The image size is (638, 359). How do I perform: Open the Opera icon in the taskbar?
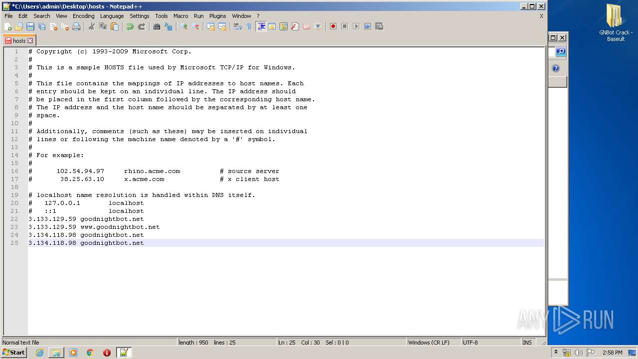(107, 353)
